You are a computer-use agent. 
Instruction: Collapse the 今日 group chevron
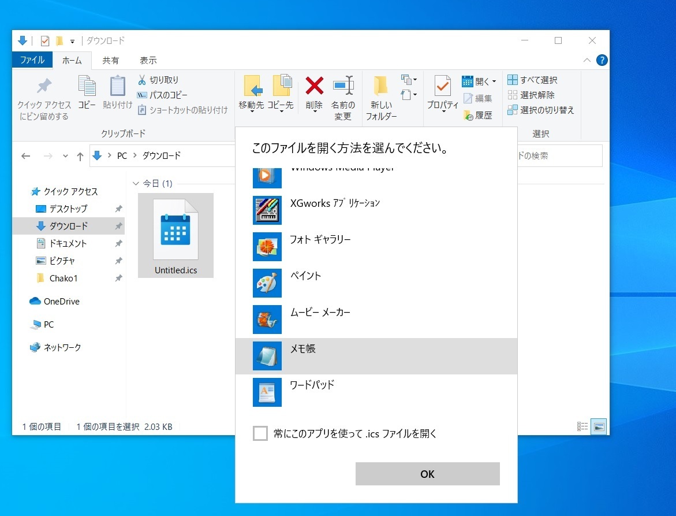pyautogui.click(x=136, y=184)
